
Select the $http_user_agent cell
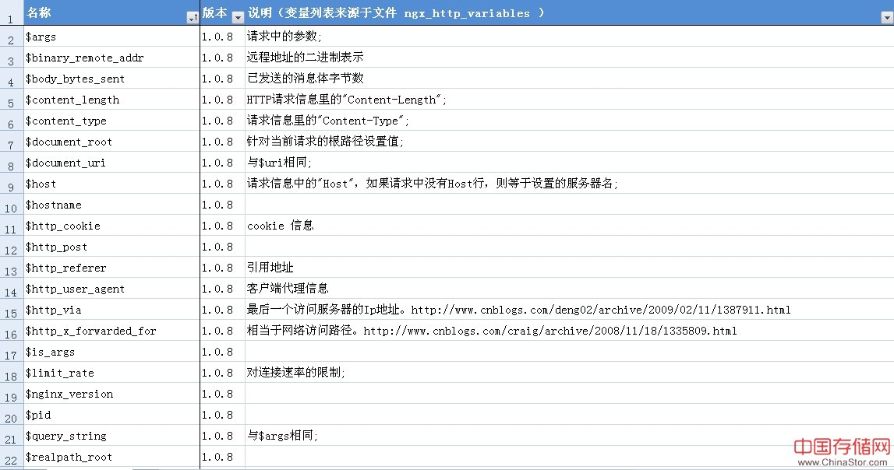pos(111,289)
